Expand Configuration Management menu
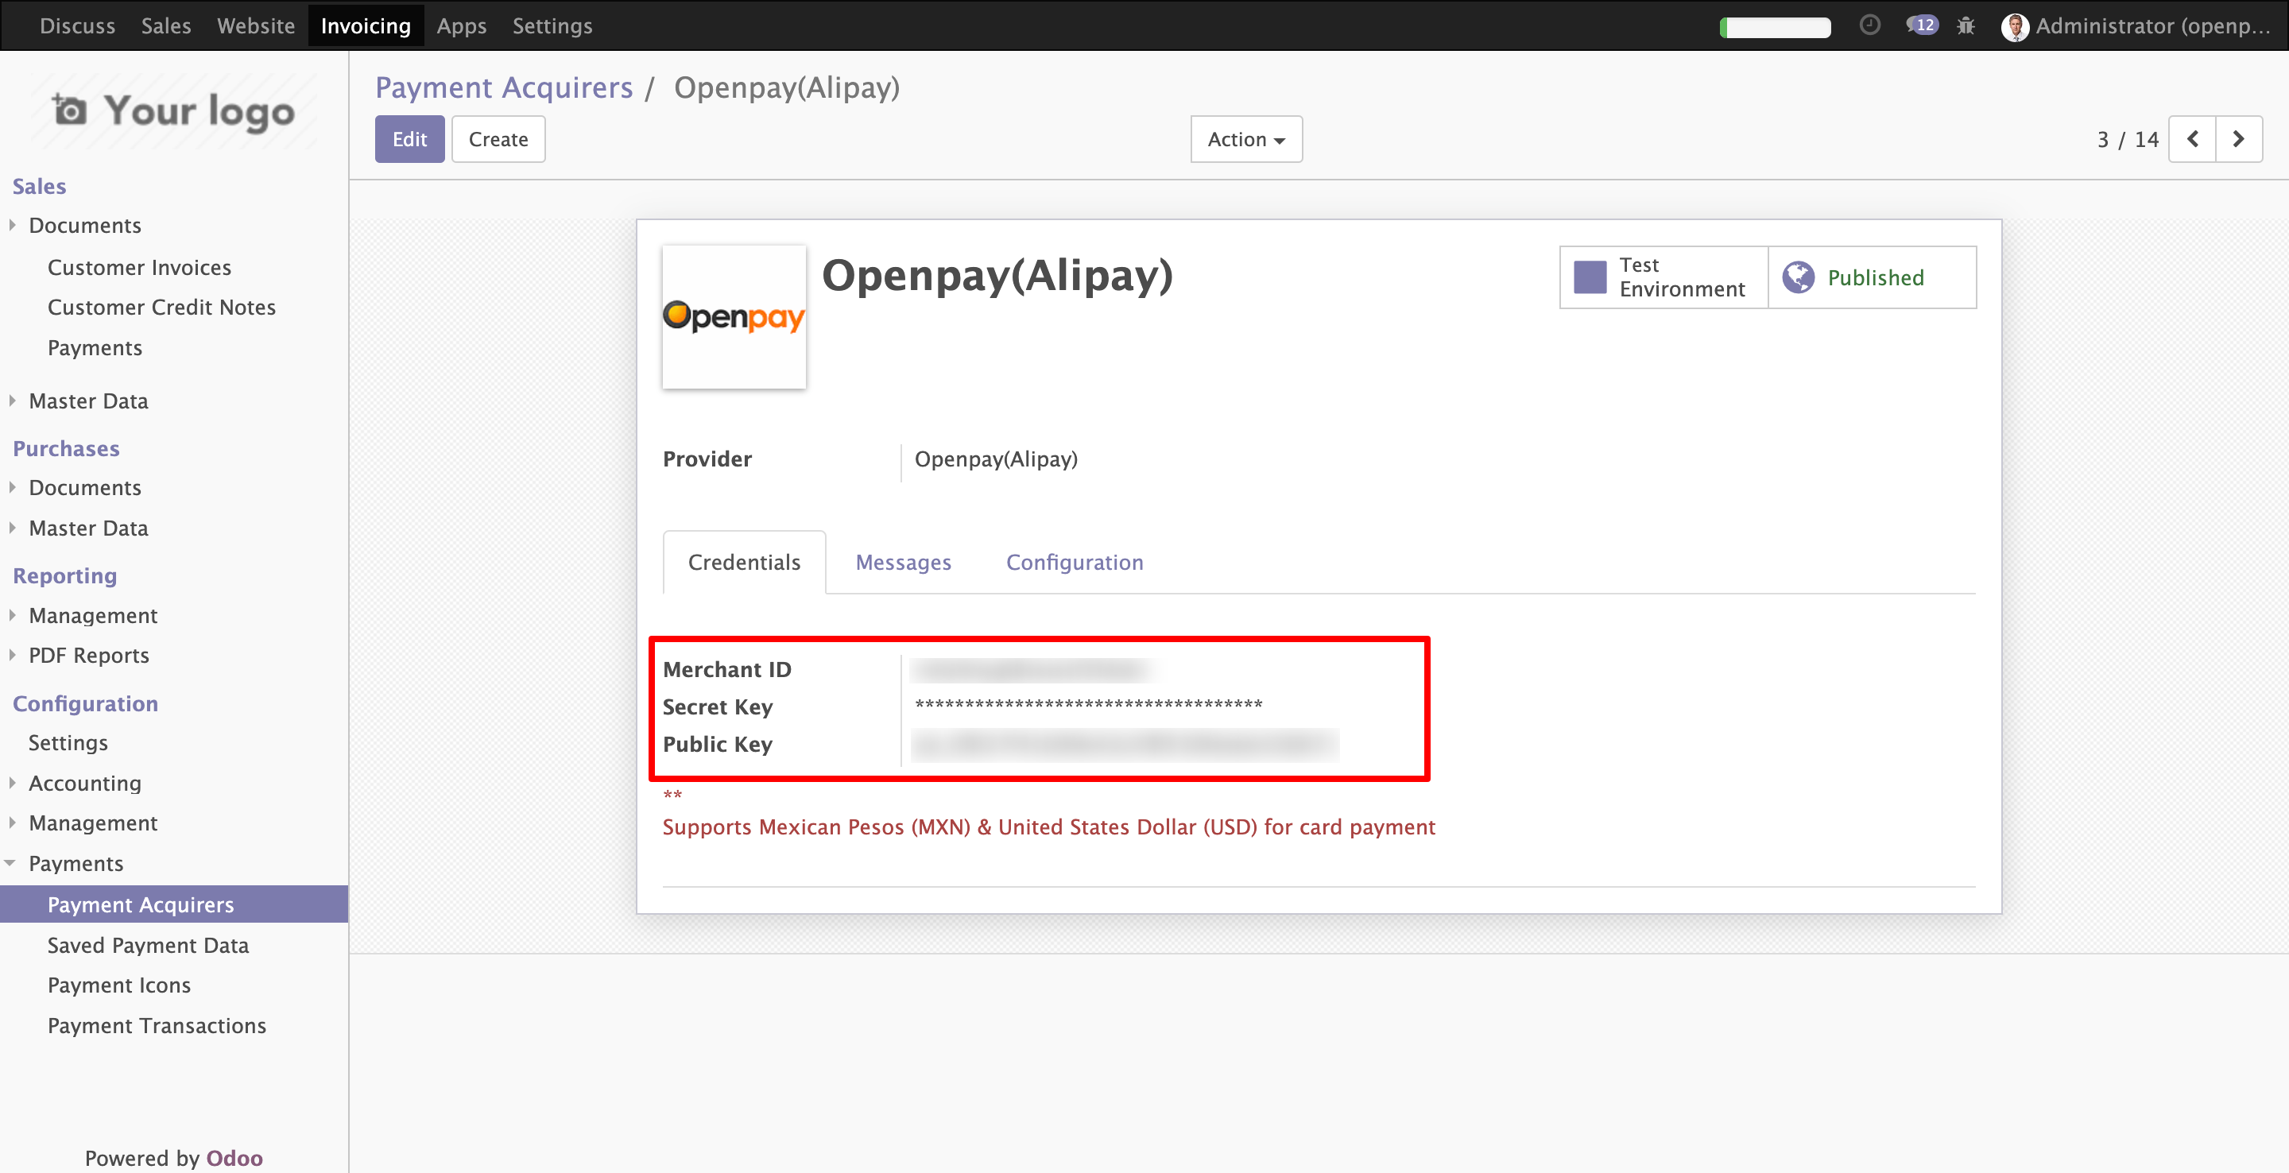Screen dimensions: 2289x1173 [92, 823]
